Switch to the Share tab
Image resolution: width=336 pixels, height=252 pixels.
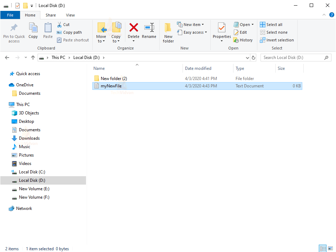tap(51, 15)
